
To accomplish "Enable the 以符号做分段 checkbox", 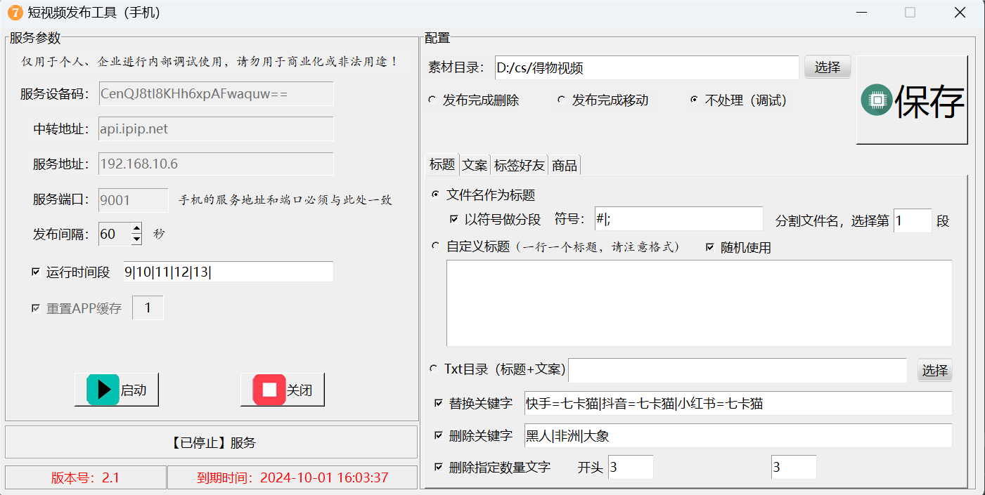I will pyautogui.click(x=454, y=220).
